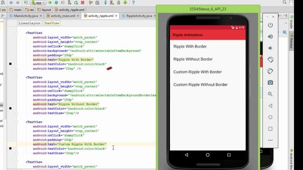Click emulator volume up button
This screenshot has height=170, width=303.
pos(270,37)
